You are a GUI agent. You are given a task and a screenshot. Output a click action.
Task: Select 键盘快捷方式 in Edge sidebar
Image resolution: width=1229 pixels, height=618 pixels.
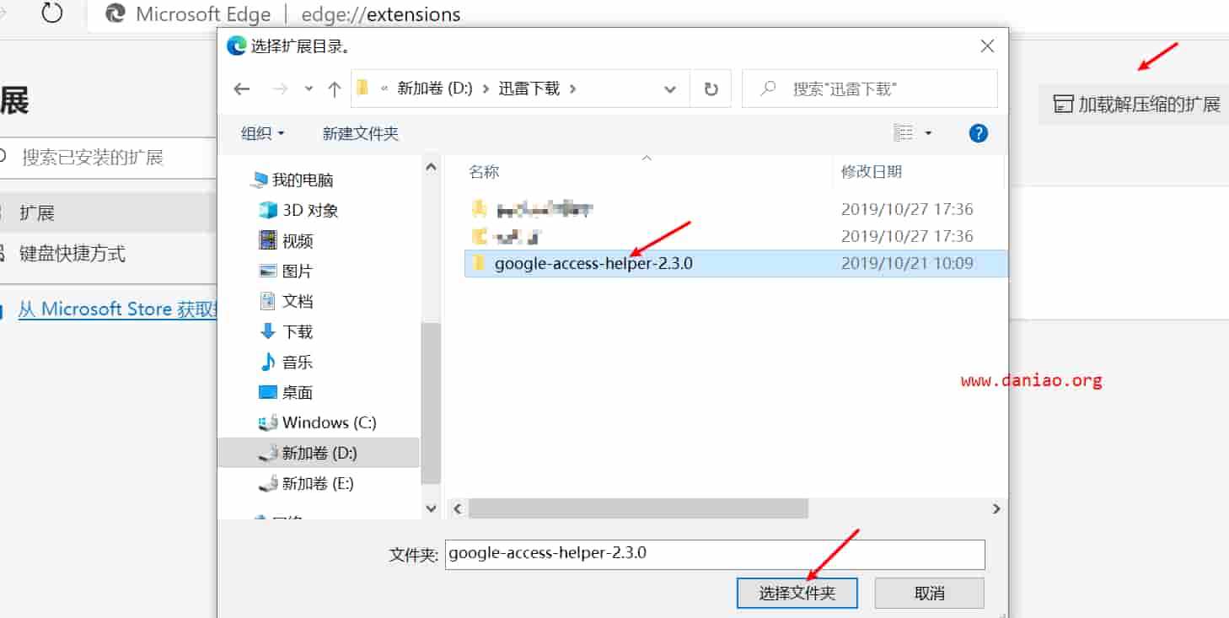[72, 254]
